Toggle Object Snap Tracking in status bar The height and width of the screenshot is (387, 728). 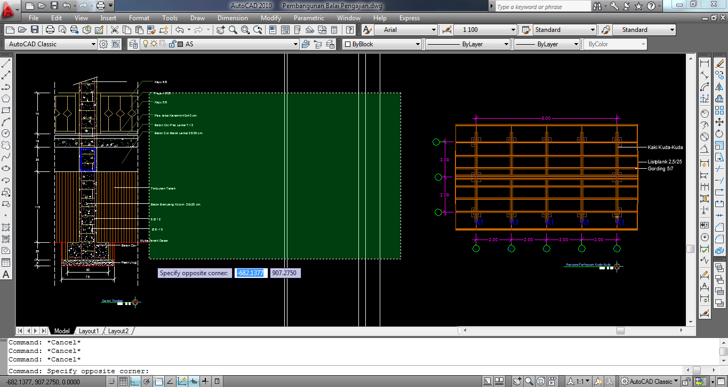click(171, 381)
